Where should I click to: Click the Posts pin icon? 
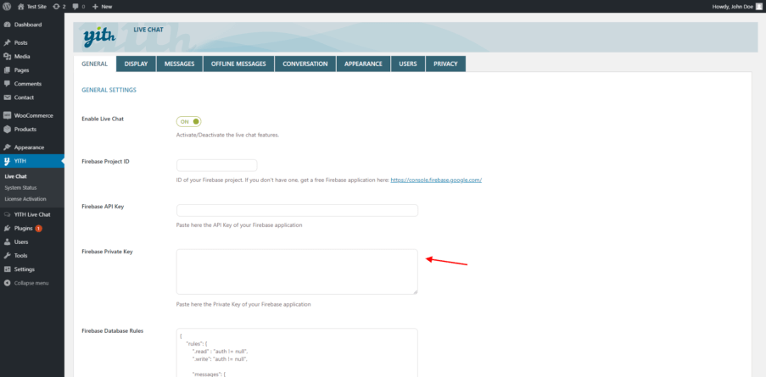(x=7, y=43)
